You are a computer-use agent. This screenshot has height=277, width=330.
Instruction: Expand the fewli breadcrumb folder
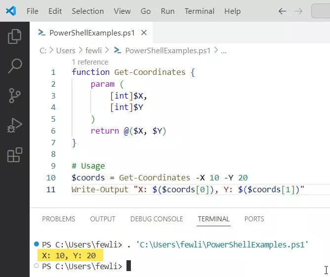click(94, 50)
